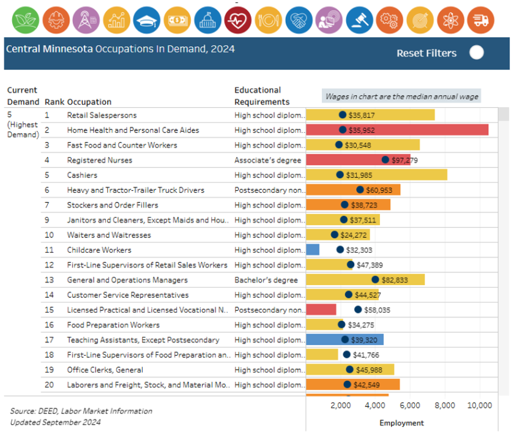Click the Reset Filters white circle button
This screenshot has width=511, height=440.
(x=477, y=53)
